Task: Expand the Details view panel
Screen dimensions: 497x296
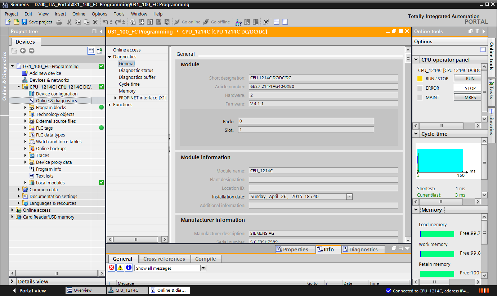Action: 13,282
